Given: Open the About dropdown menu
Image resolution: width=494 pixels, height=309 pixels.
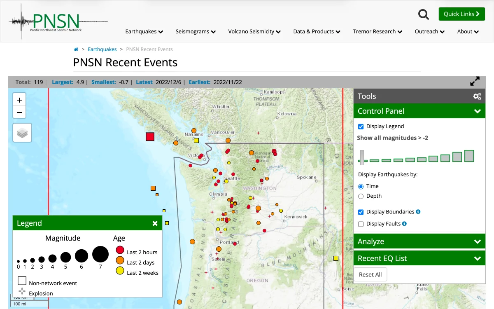Looking at the screenshot, I should [x=468, y=31].
